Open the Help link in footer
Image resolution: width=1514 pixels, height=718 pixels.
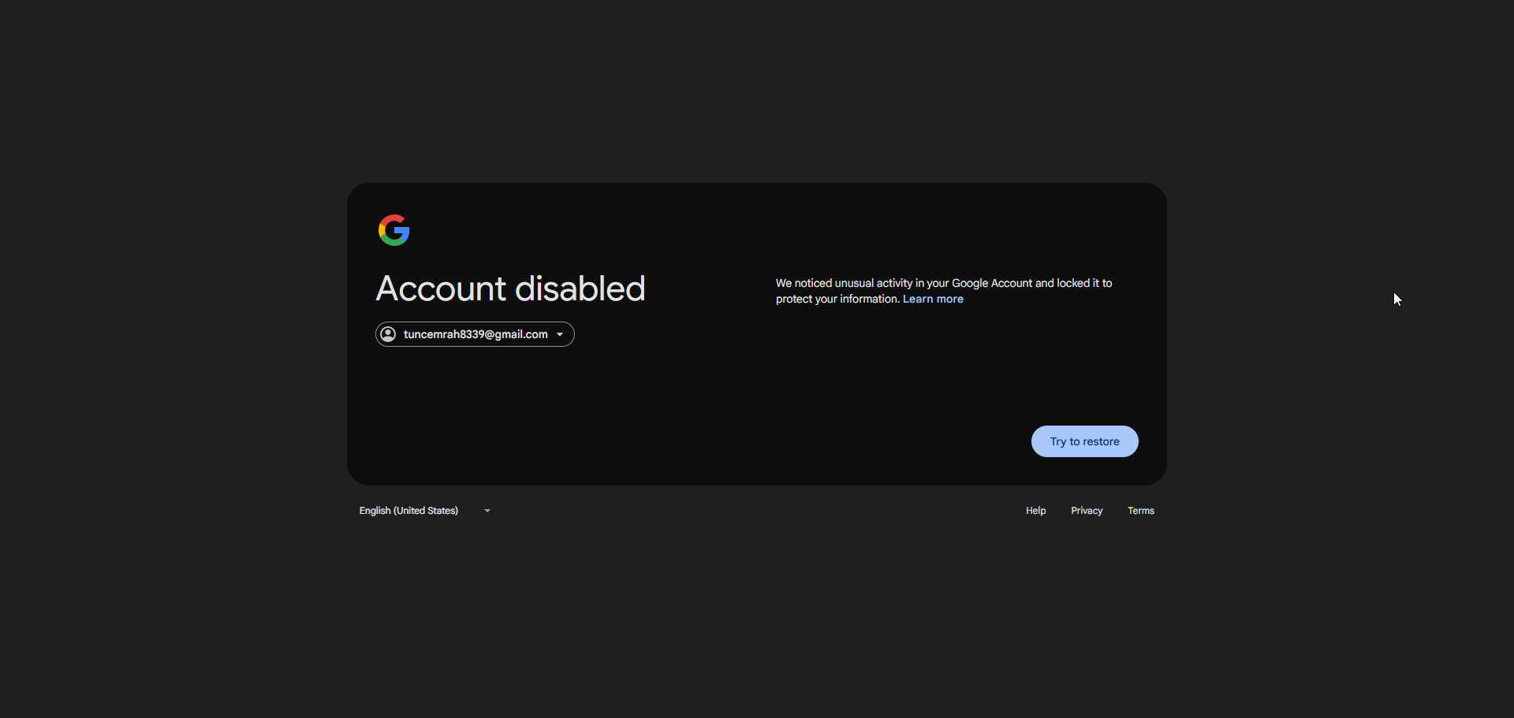[x=1035, y=511]
